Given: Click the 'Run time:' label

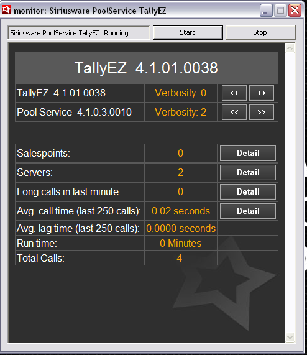Looking at the screenshot, I should [x=37, y=243].
